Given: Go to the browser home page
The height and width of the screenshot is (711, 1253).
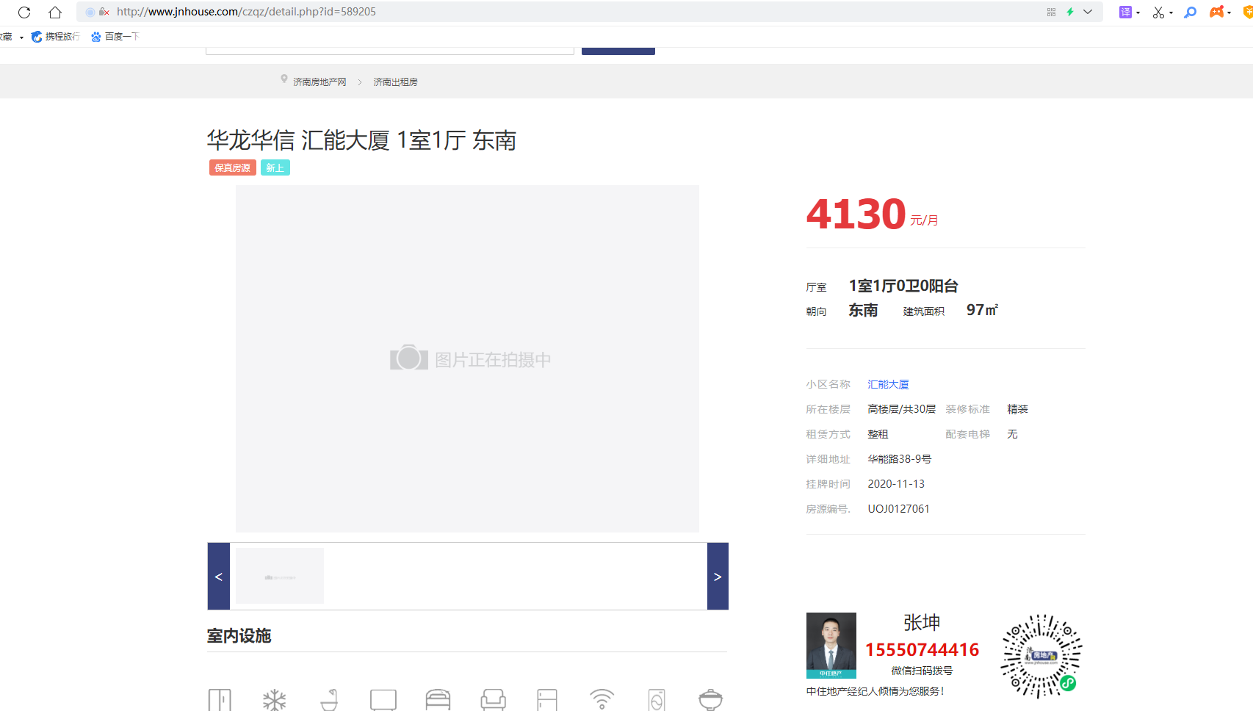Looking at the screenshot, I should 55,12.
